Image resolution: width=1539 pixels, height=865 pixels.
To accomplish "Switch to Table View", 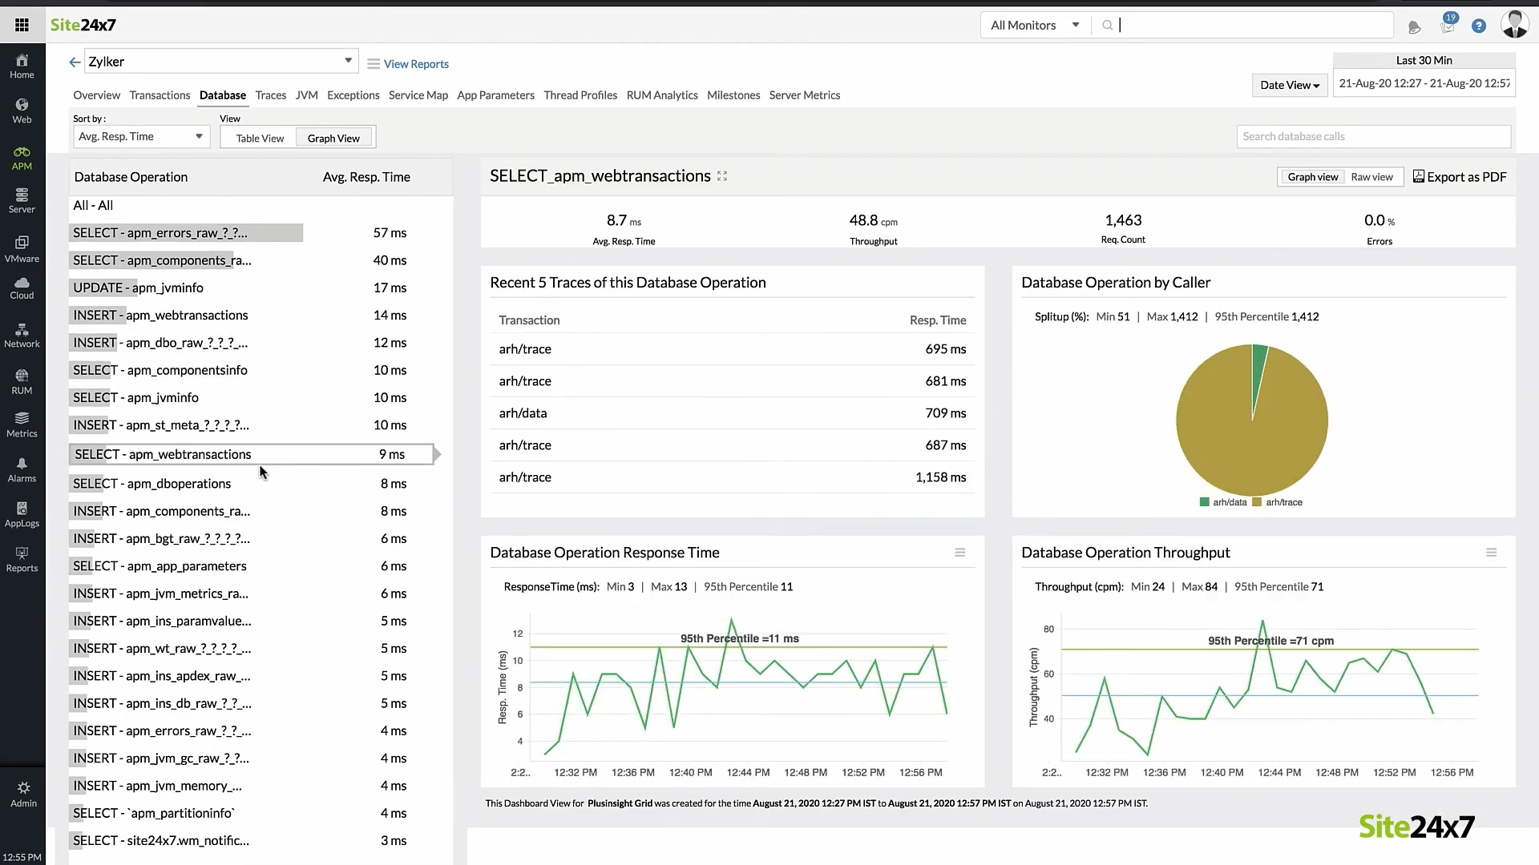I will [260, 138].
